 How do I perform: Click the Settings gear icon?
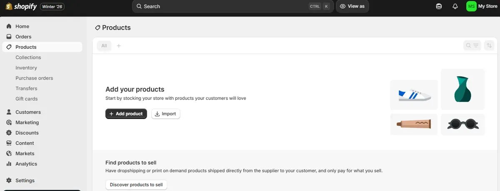(9, 181)
